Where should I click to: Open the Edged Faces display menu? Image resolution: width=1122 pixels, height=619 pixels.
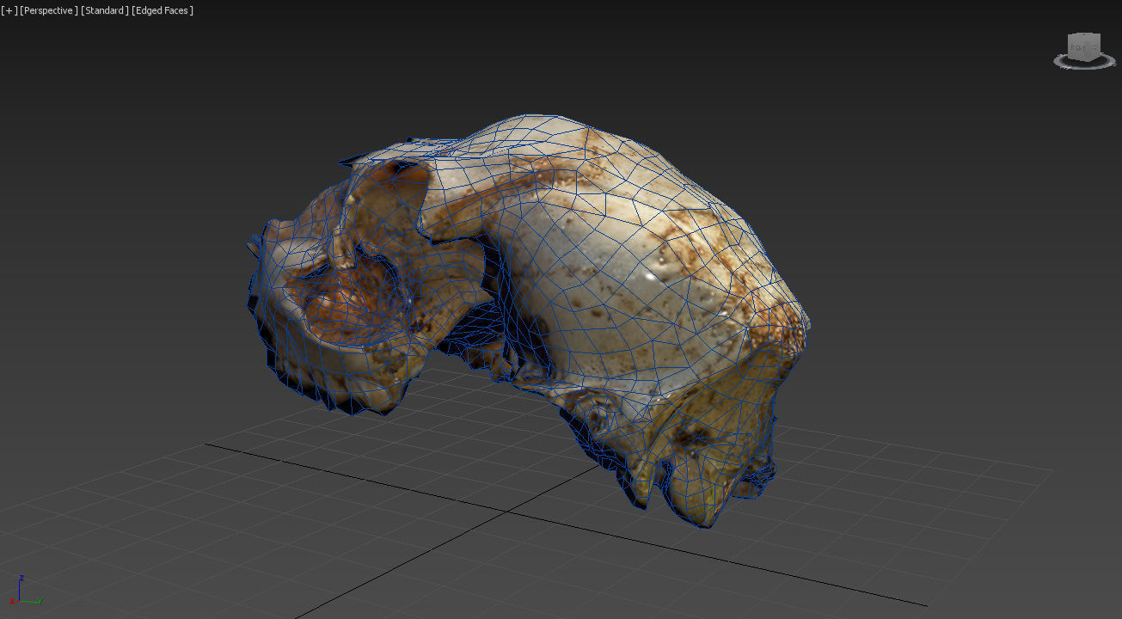point(162,10)
